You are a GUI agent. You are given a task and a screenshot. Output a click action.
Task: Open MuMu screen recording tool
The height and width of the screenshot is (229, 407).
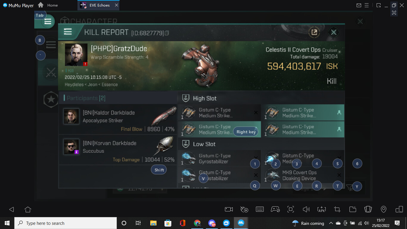[229, 209]
